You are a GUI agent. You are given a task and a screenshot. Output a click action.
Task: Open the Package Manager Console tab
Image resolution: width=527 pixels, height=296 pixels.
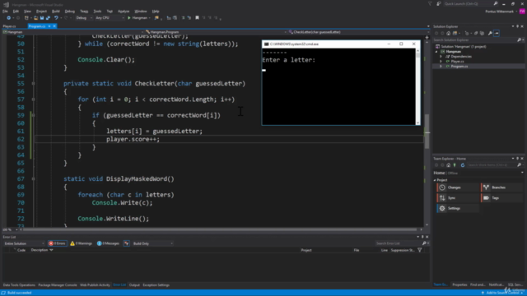point(58,285)
